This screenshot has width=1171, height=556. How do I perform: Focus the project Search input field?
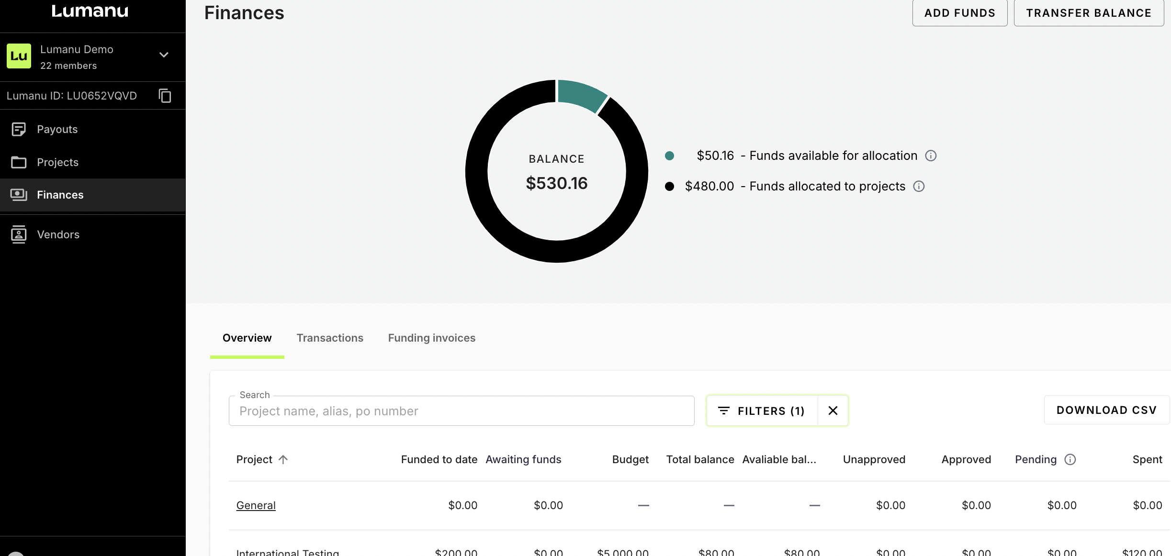point(461,411)
